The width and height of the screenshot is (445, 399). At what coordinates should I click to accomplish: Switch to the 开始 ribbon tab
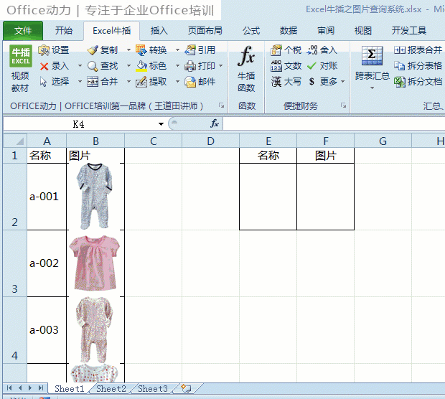tap(64, 31)
